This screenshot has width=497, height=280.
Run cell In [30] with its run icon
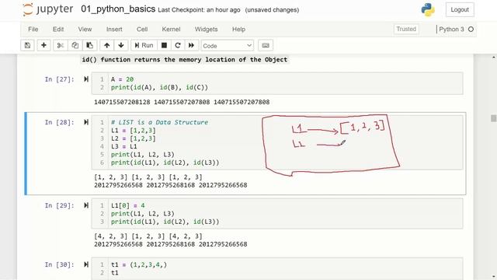coord(86,264)
